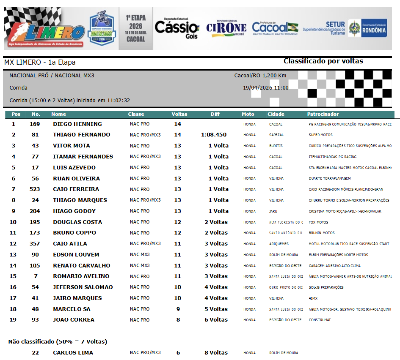Screen dimensions: 400x360
Task: Click the 1ª Etapa 2026 Cacoal badge
Action: coord(135,28)
